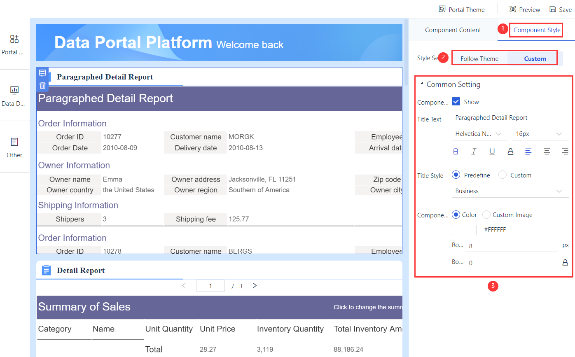Open the Data Display sidebar panel
The image size is (575, 357).
coord(14,90)
